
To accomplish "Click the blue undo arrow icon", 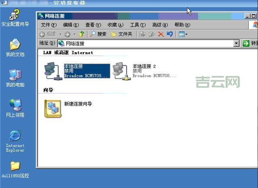I will point(170,34).
